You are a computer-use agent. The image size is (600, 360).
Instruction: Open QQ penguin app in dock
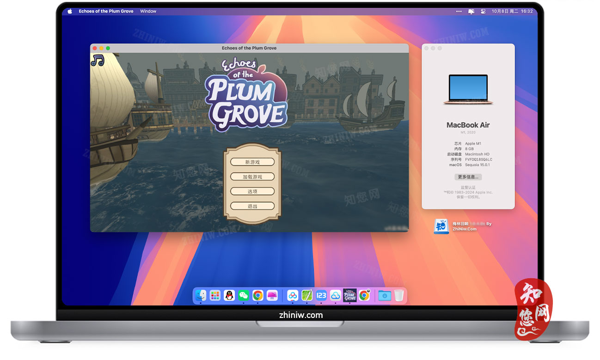coord(229,295)
